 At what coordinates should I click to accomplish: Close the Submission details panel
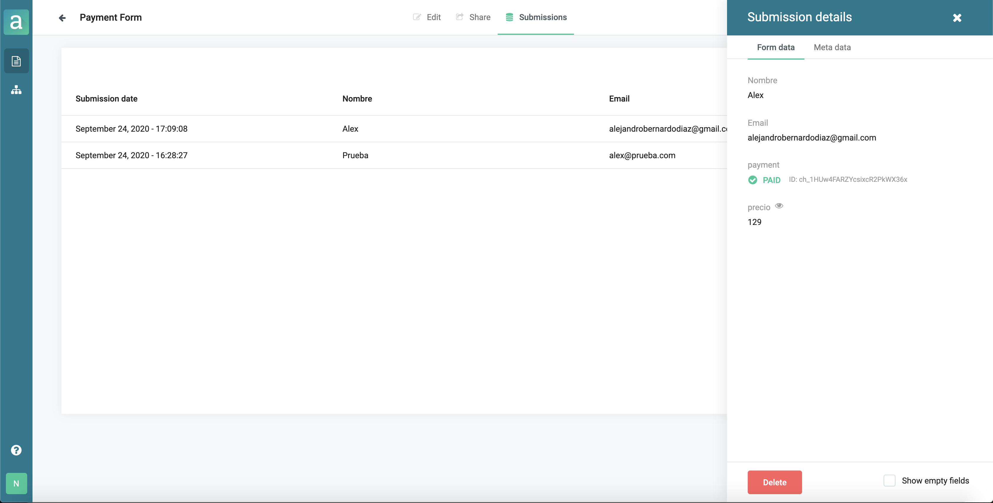pos(957,18)
